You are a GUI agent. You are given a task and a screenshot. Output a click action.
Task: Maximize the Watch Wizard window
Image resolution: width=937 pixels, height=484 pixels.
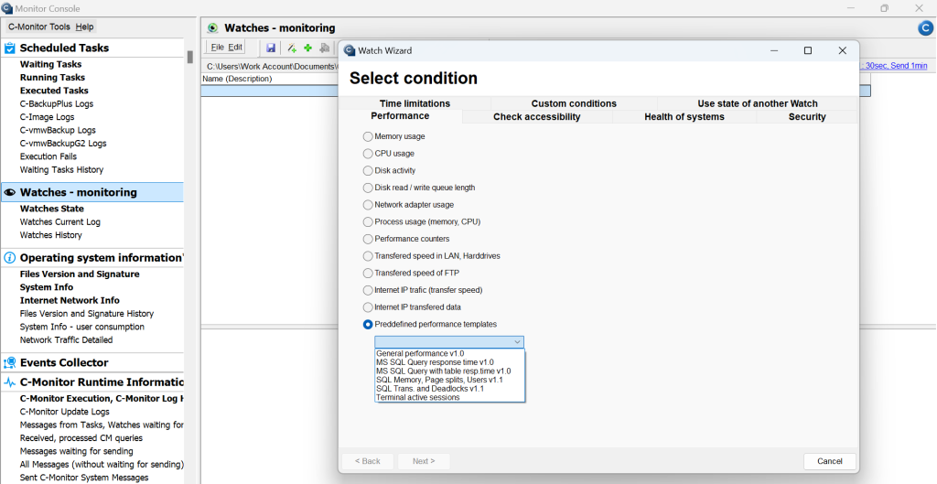click(x=808, y=51)
